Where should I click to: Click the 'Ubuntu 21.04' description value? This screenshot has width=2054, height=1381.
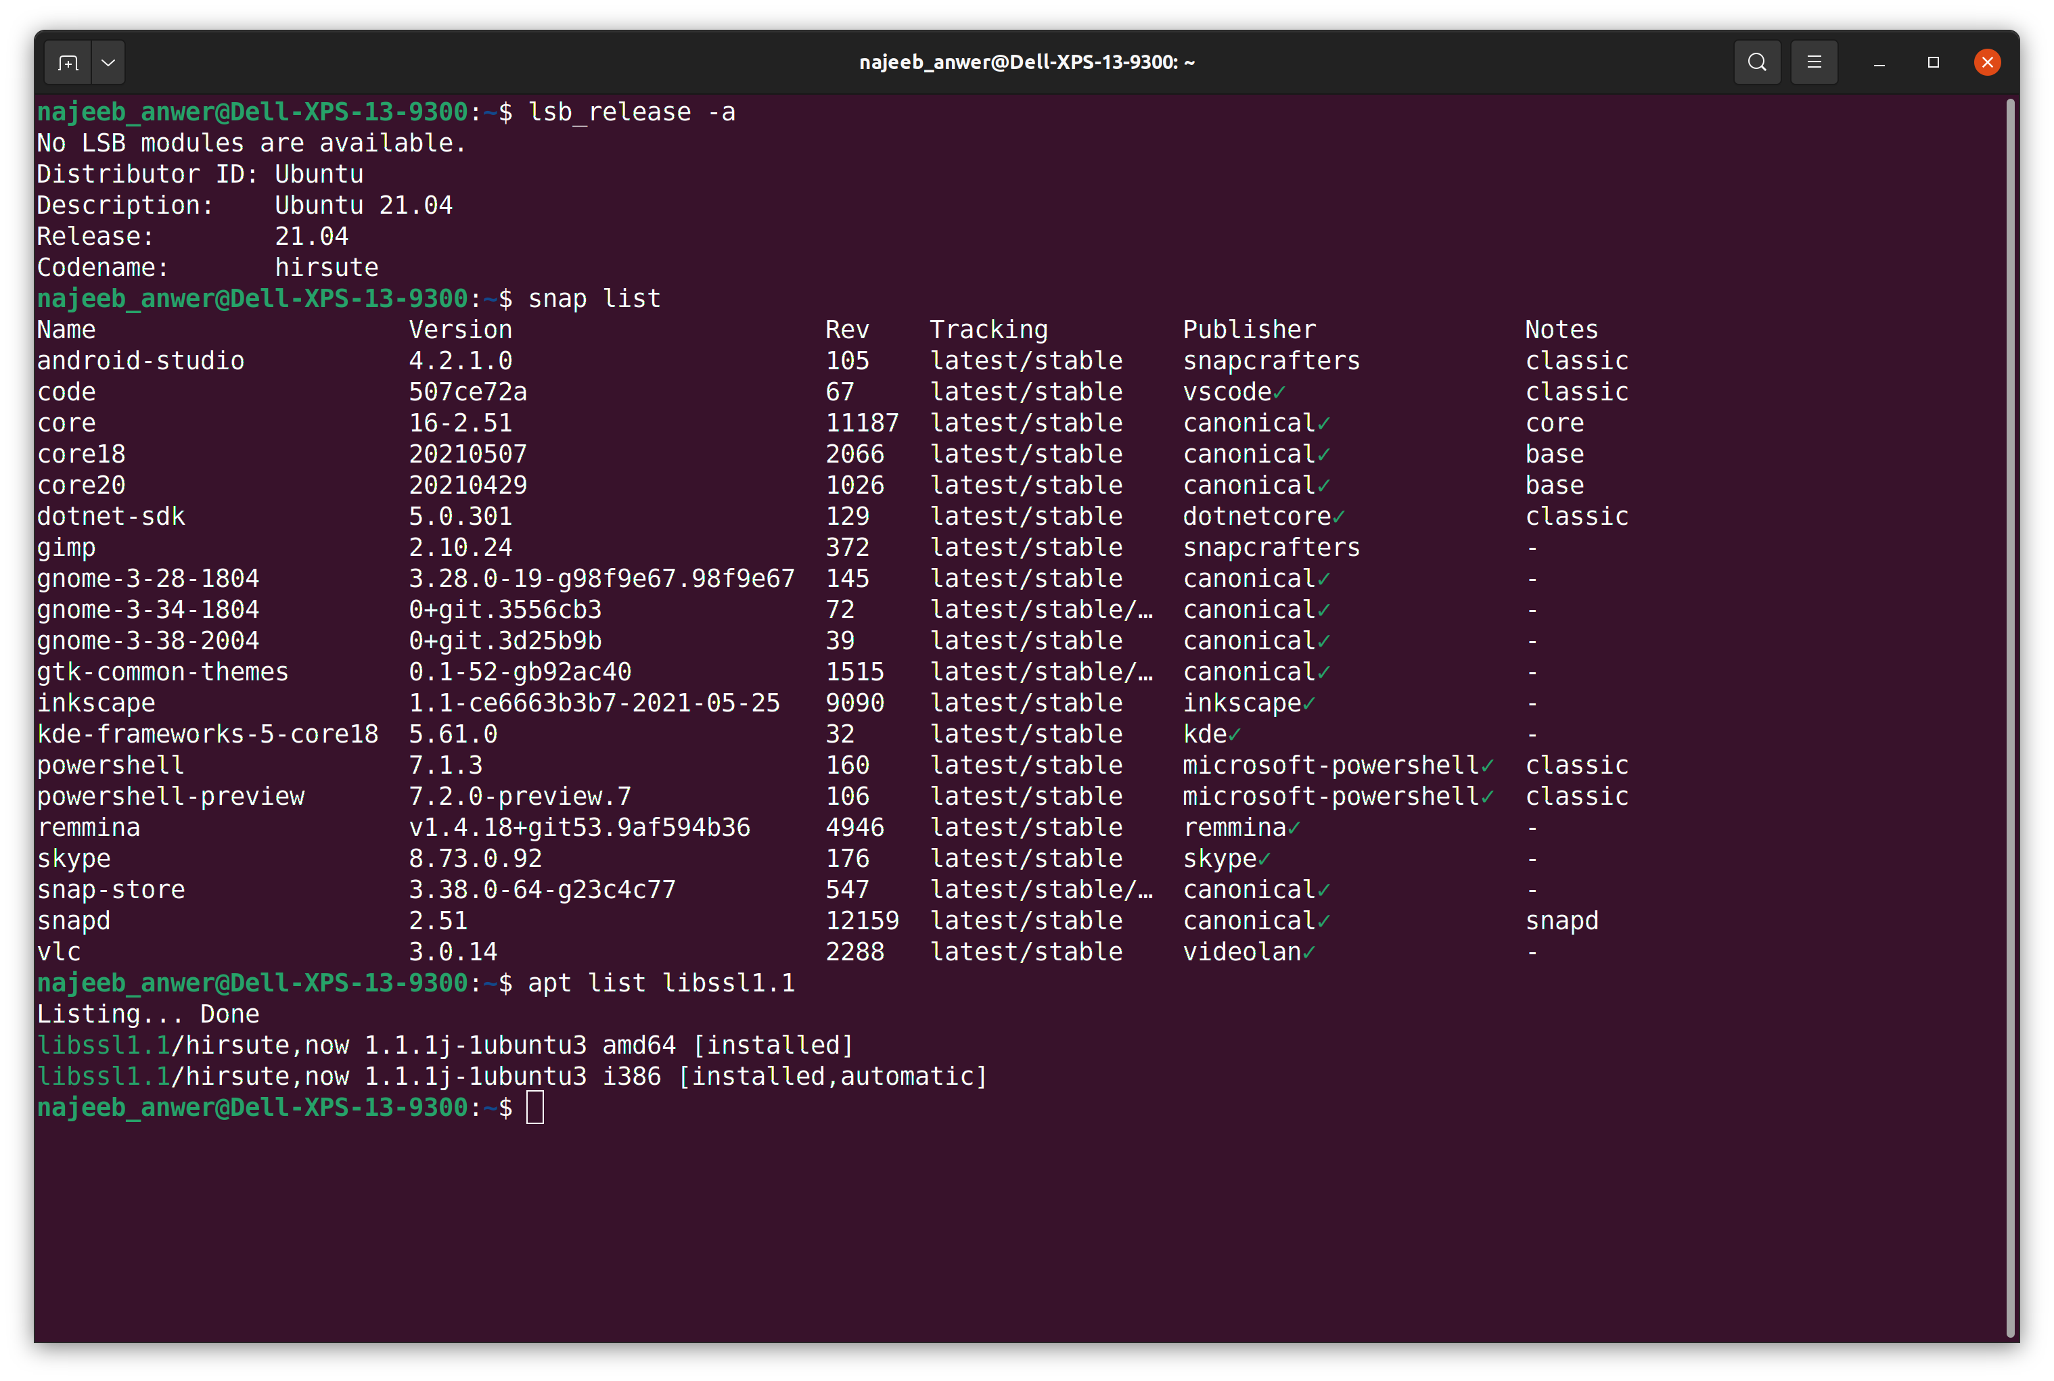tap(363, 205)
